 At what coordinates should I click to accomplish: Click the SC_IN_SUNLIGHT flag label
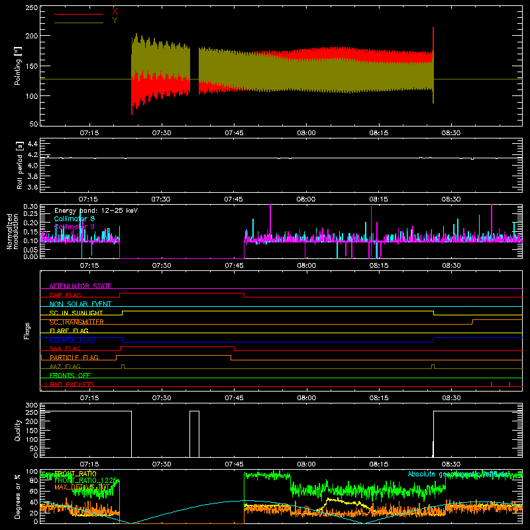76,313
